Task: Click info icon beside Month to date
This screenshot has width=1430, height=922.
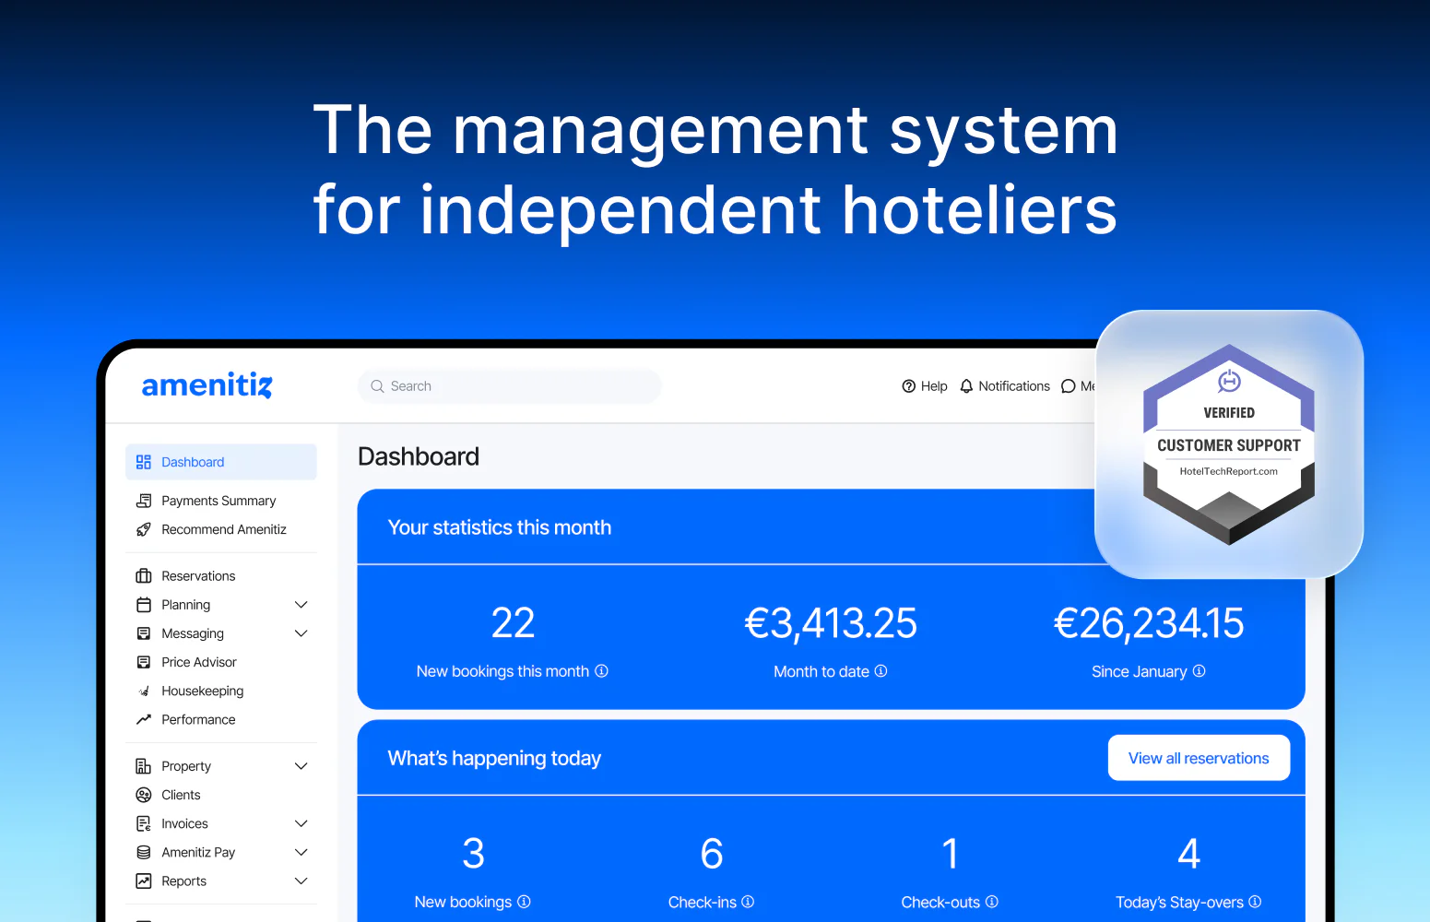Action: (x=880, y=671)
